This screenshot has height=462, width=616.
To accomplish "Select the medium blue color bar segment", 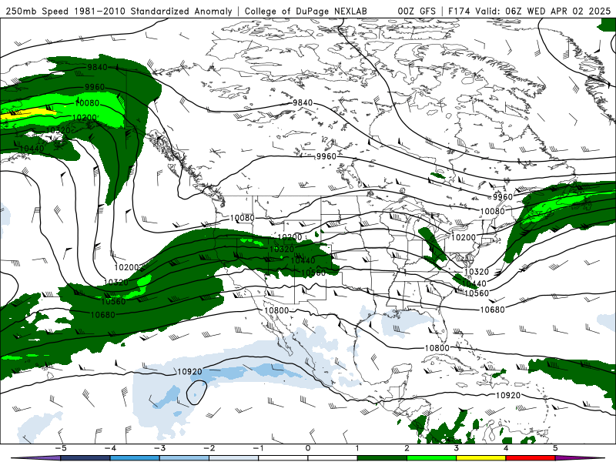I will (x=135, y=458).
